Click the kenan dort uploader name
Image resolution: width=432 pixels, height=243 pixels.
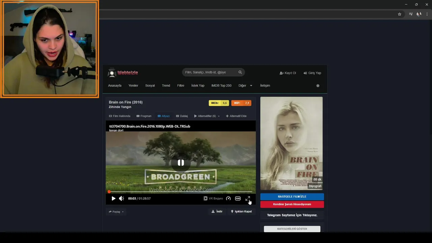[116, 130]
